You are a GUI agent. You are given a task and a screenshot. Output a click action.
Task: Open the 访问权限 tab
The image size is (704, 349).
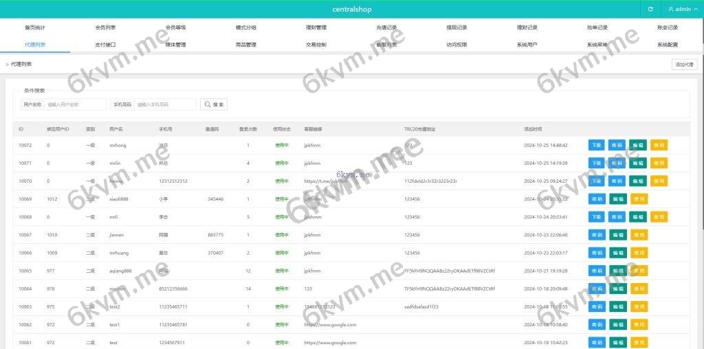[456, 45]
